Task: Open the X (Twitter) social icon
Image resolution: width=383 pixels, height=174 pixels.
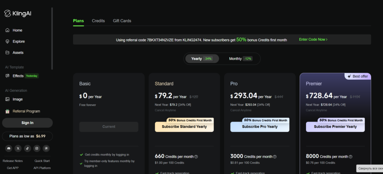Action: (18, 148)
